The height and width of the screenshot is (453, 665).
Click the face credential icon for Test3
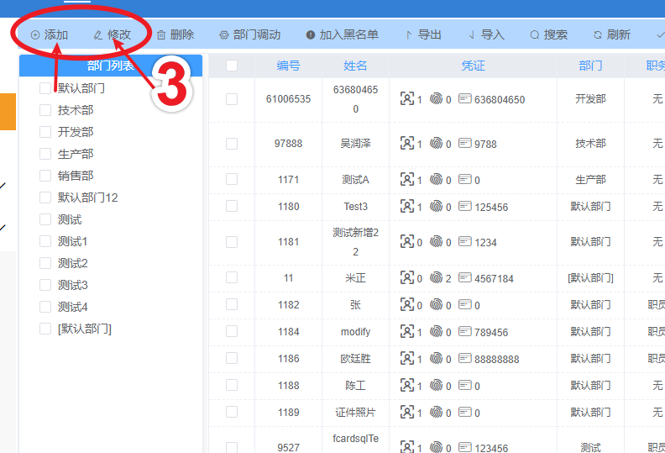[407, 207]
